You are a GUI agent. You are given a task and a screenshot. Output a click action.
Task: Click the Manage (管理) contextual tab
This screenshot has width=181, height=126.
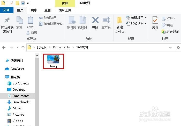coord(65,3)
